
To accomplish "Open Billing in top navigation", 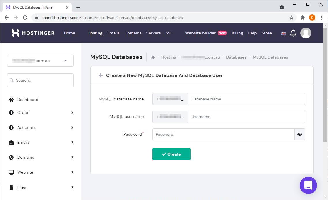I will (x=237, y=33).
